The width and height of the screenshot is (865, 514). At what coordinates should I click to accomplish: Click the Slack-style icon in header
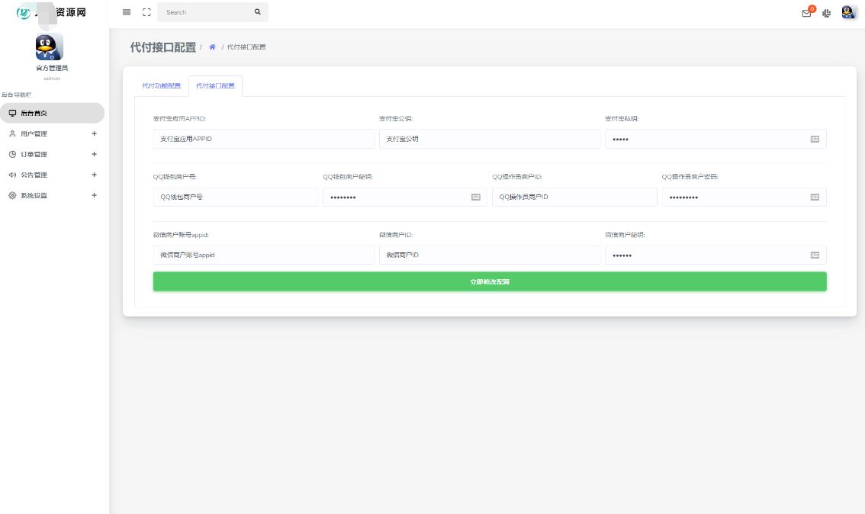827,13
